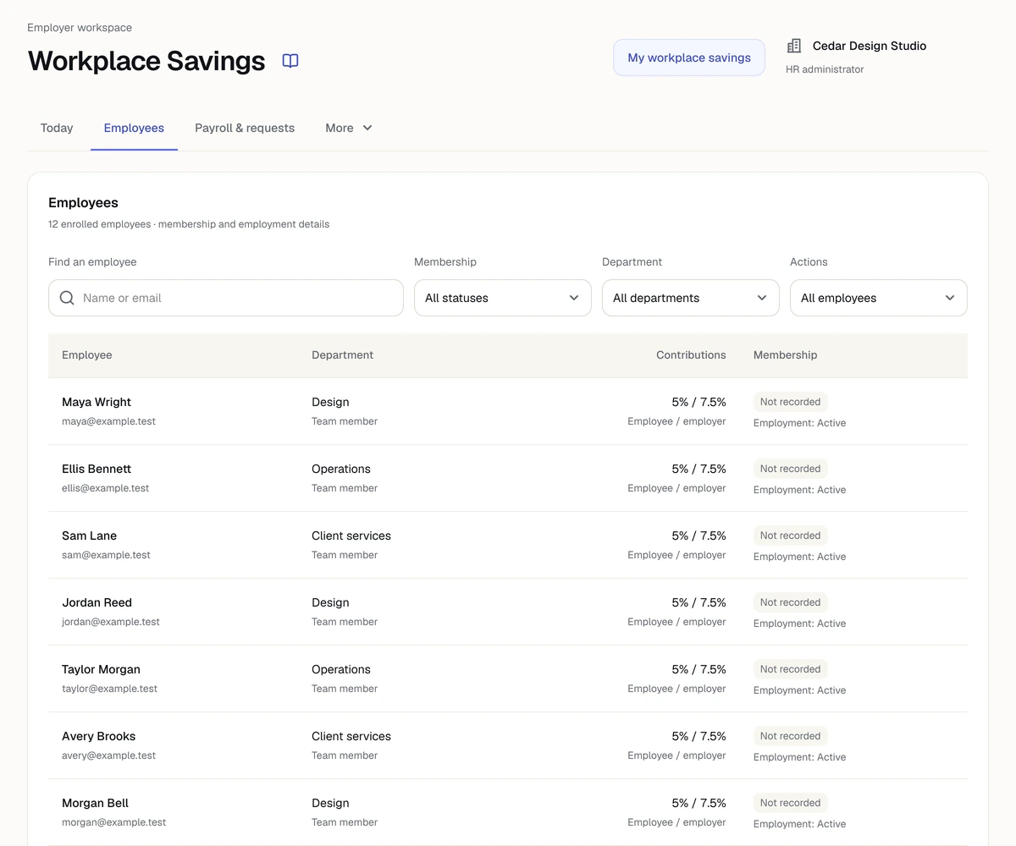The width and height of the screenshot is (1016, 846).
Task: Click Avery Brooks' 5% / 7.5% contributions
Action: tap(698, 736)
